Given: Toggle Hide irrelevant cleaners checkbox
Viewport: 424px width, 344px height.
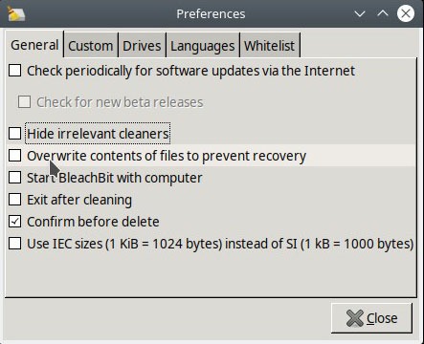Looking at the screenshot, I should [x=15, y=134].
